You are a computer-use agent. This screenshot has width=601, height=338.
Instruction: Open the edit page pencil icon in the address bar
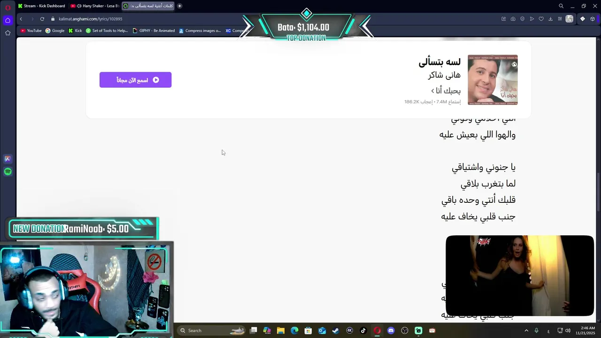tap(504, 19)
